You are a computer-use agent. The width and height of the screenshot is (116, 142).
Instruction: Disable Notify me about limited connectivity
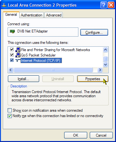(x=9, y=116)
